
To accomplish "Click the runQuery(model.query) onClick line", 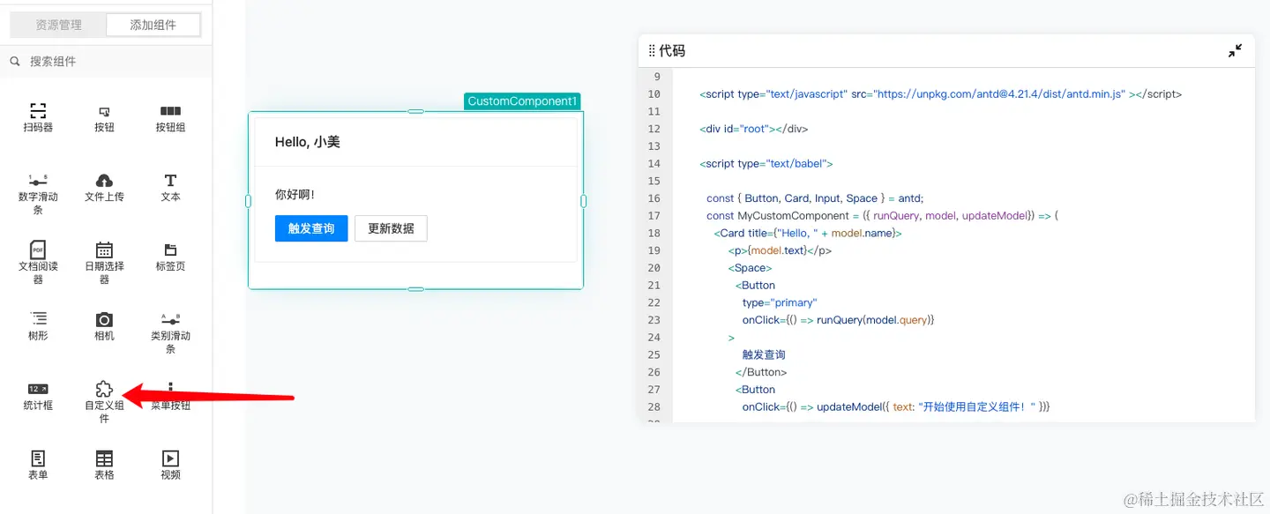I will pyautogui.click(x=838, y=320).
